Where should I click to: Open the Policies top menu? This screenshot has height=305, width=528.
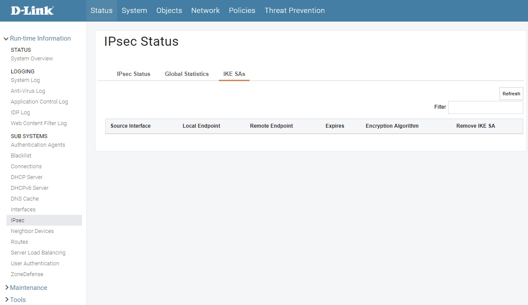[x=242, y=10]
